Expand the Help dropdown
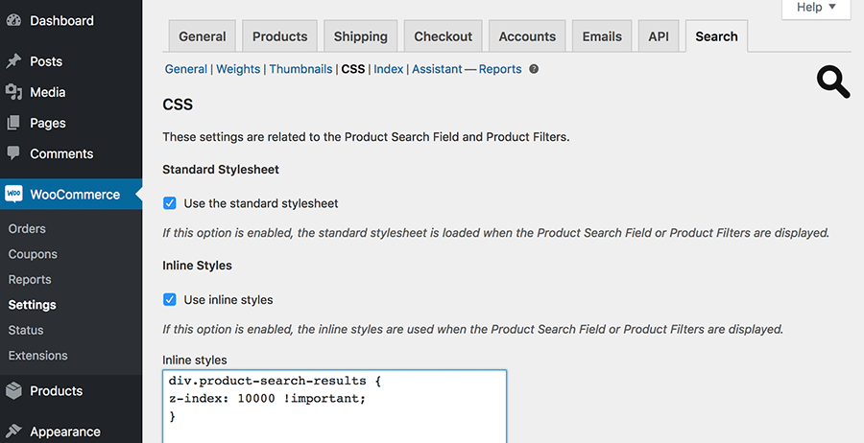864x443 pixels. tap(816, 8)
